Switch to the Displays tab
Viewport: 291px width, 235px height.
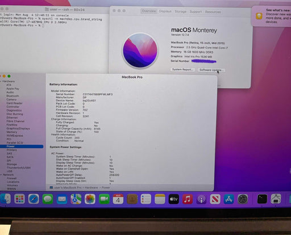coord(165,11)
